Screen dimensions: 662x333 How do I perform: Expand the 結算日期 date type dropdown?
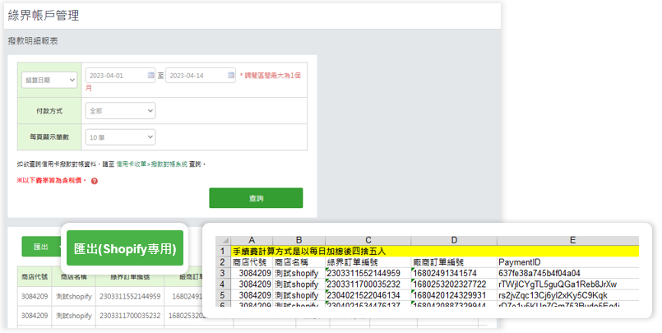49,80
